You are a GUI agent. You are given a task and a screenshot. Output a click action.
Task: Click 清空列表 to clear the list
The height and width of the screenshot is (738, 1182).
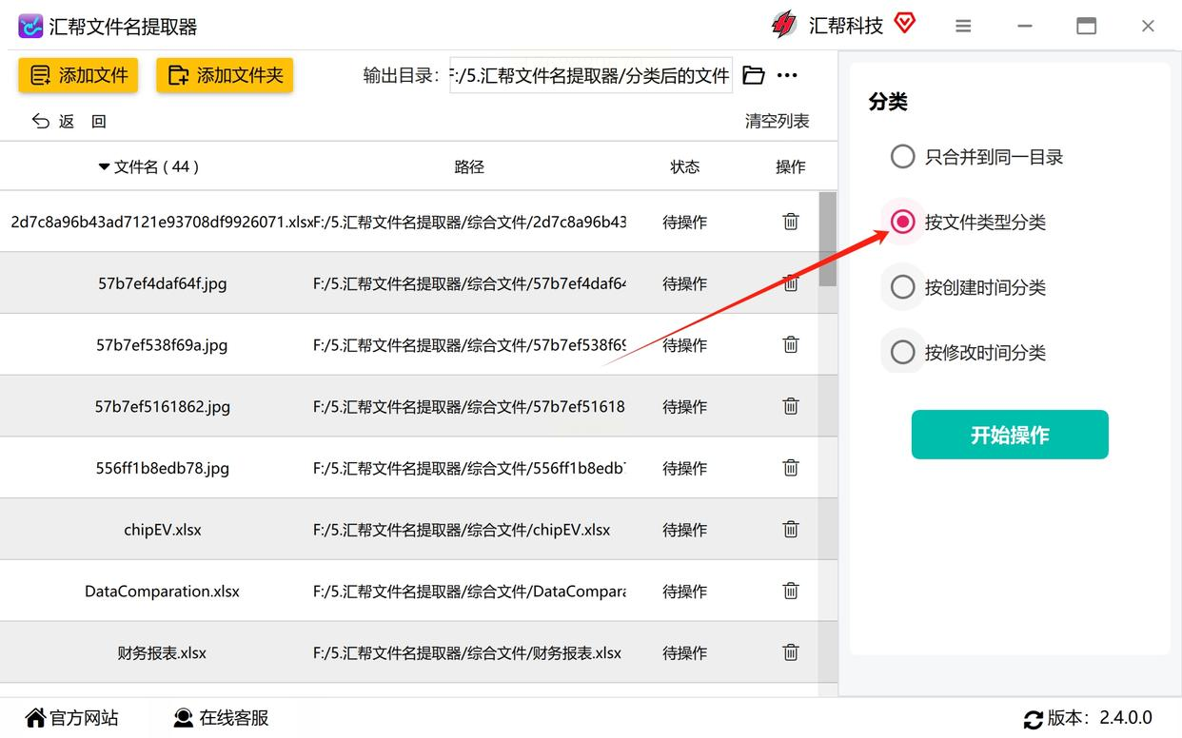(x=777, y=121)
